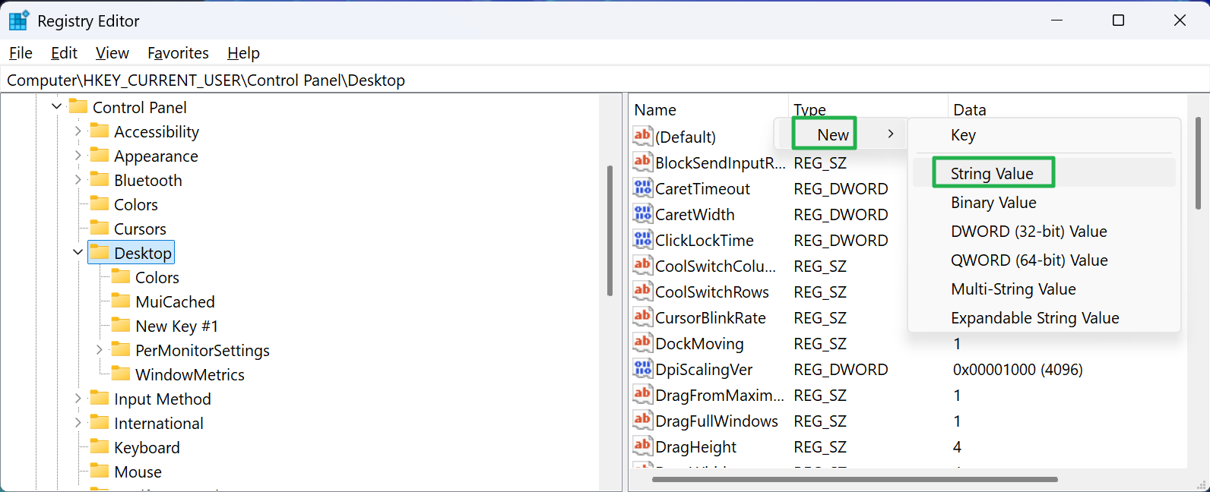Open the Edit menu

(64, 53)
